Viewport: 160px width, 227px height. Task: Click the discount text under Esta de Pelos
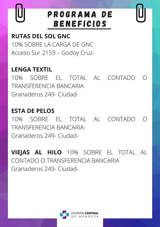point(79,123)
